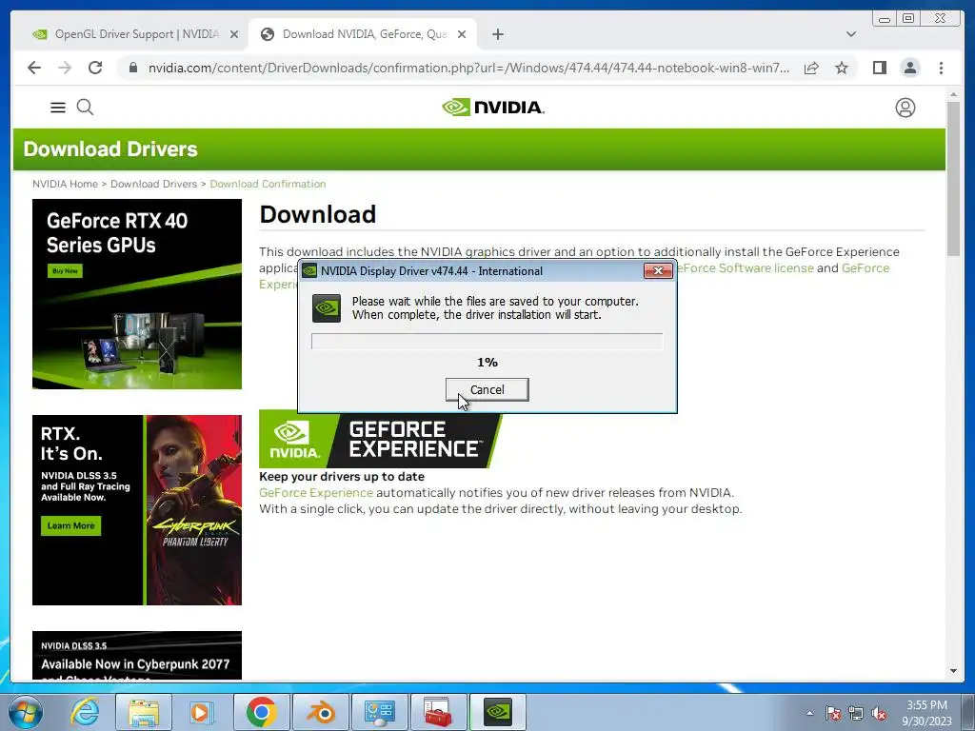
Task: Open Windows Explorer from taskbar
Action: point(143,712)
